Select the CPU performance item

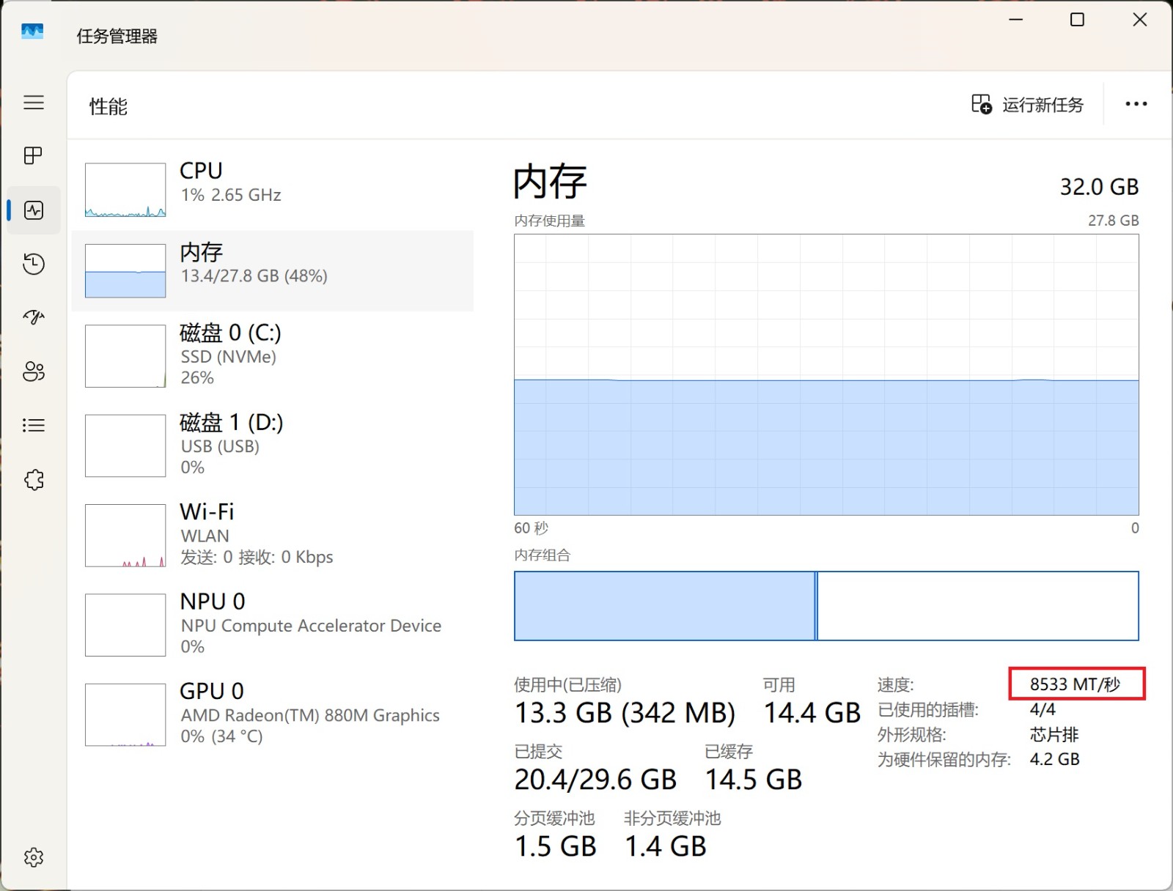coord(272,189)
